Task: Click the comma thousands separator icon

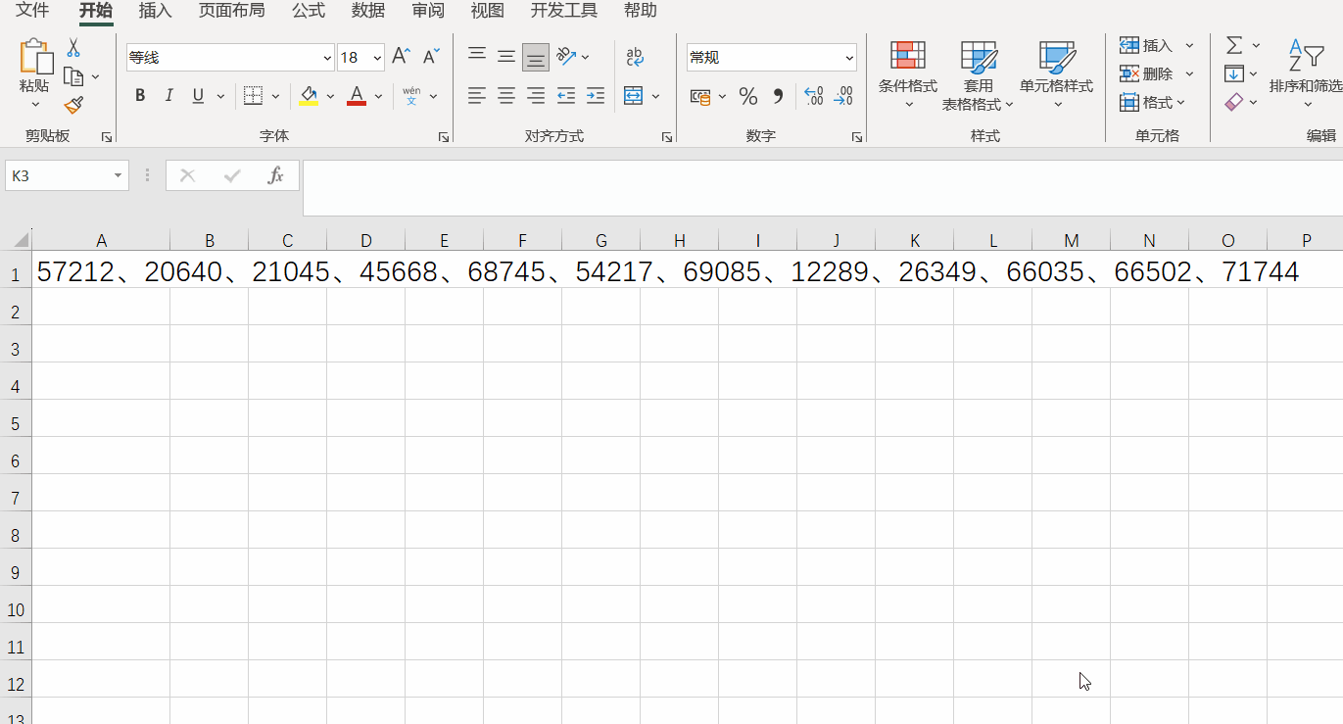Action: point(777,96)
